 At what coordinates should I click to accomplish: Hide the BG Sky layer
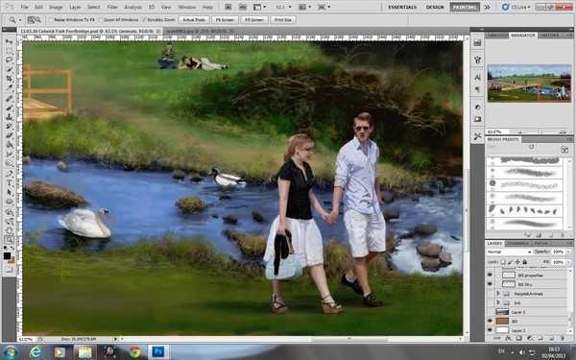click(x=490, y=284)
